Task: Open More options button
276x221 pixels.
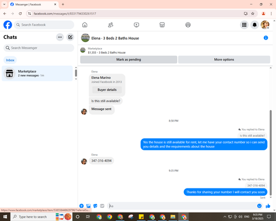Action: click(224, 60)
